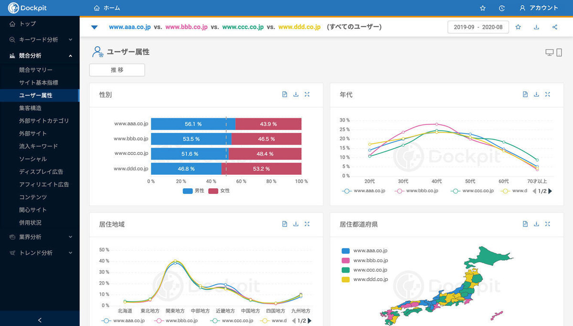
Task: Expand the 性別 chart to fullscreen
Action: pyautogui.click(x=307, y=94)
